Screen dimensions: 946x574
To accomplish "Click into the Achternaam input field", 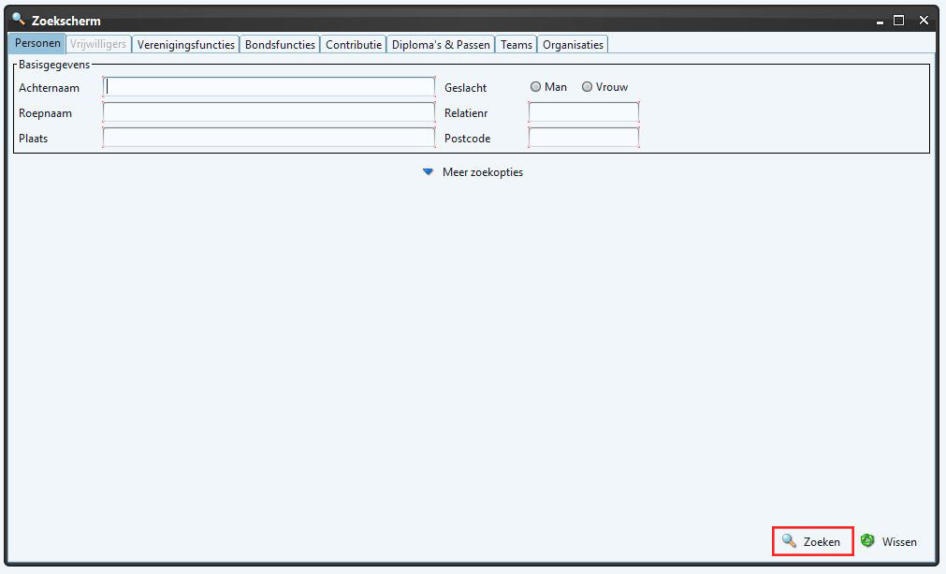I will tap(269, 87).
